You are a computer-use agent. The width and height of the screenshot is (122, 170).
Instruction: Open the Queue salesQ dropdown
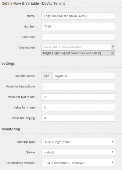(x=78, y=152)
